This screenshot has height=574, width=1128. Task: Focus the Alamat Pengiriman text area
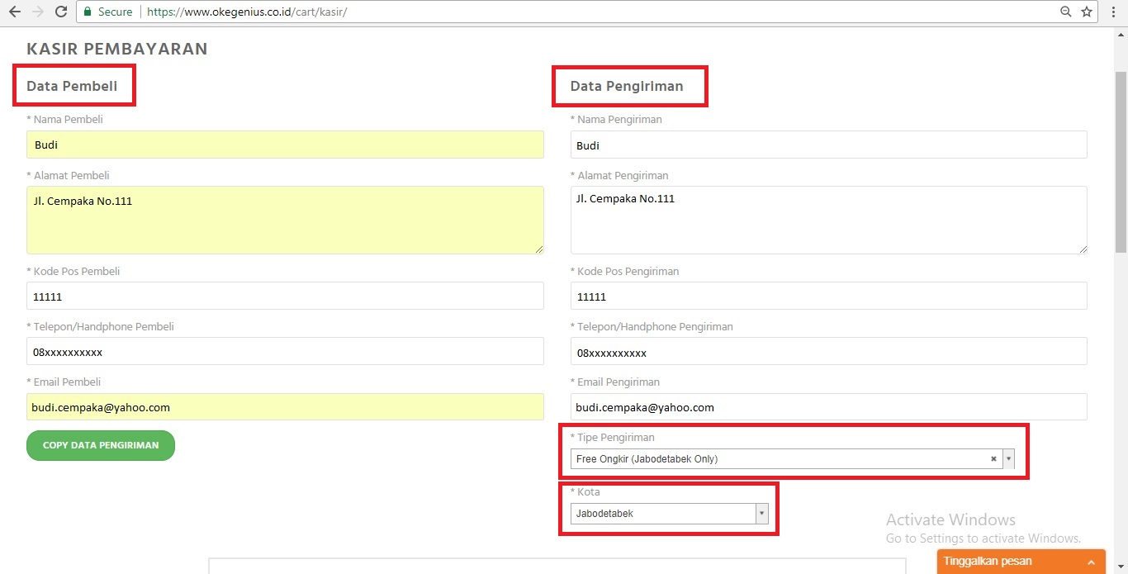[x=828, y=220]
